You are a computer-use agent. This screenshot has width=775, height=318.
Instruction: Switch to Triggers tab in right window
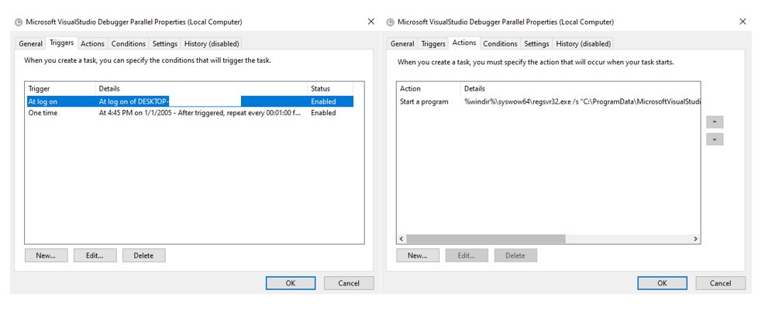pyautogui.click(x=433, y=43)
